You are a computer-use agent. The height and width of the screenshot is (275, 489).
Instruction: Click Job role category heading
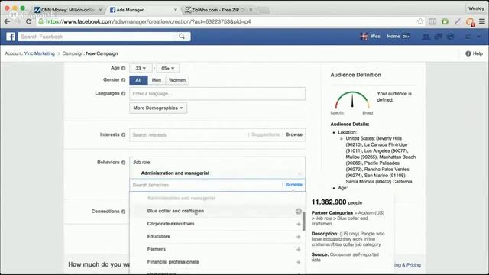(141, 163)
